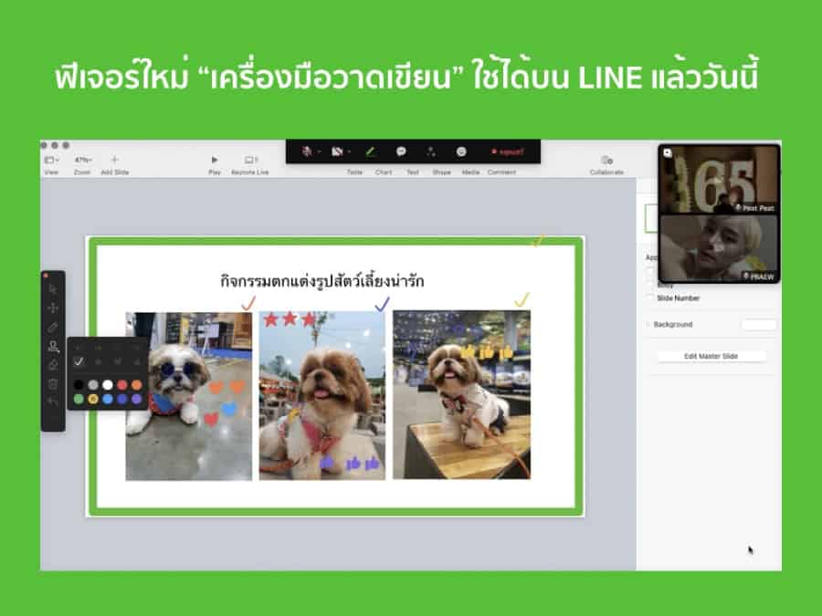Viewport: 822px width, 616px height.
Task: Select the white checkmark stamp
Action: [x=79, y=362]
